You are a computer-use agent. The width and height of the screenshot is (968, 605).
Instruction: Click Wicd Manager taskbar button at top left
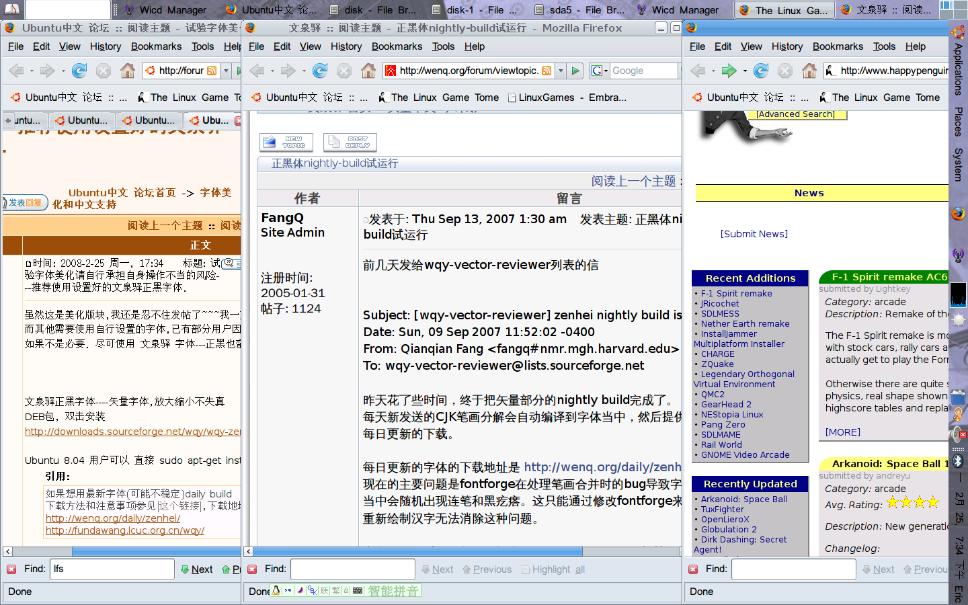pyautogui.click(x=166, y=10)
